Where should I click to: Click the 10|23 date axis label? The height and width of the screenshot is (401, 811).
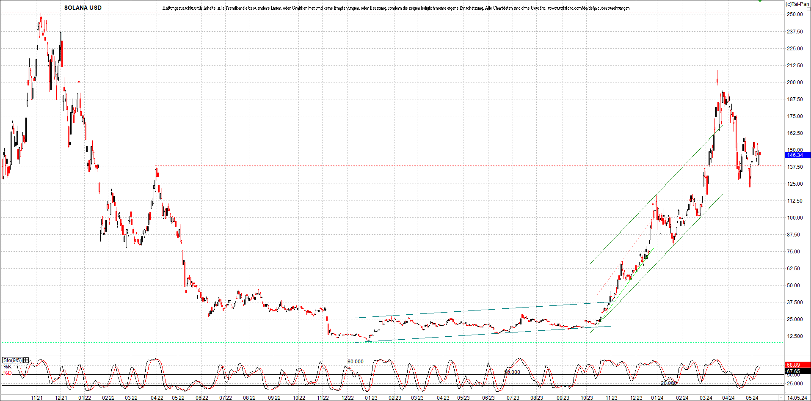pyautogui.click(x=587, y=398)
